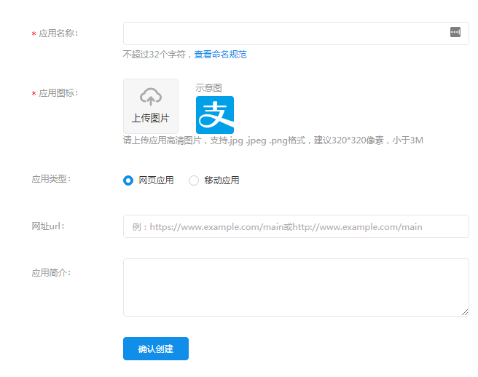Click the 移动应用 option text
The image size is (478, 377).
click(222, 180)
